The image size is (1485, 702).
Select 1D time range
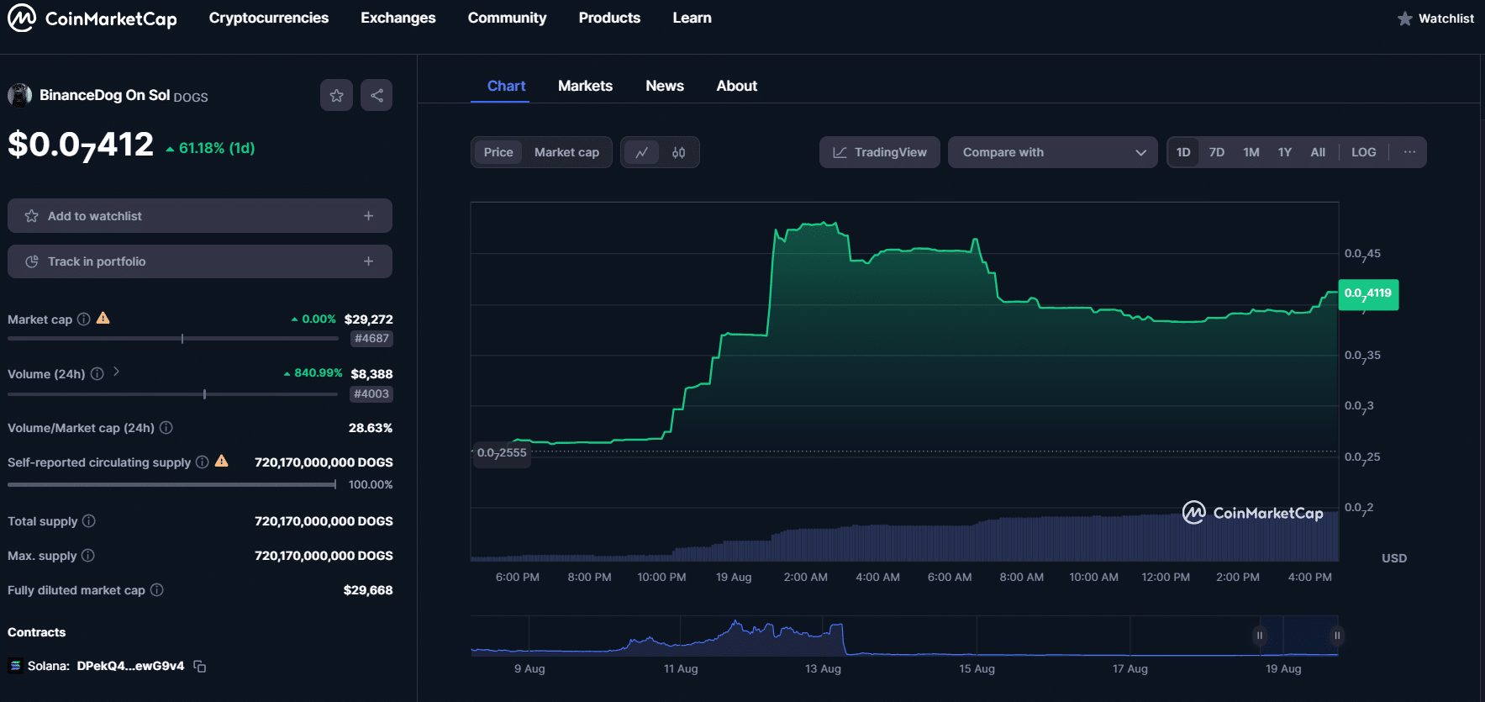pos(1183,152)
